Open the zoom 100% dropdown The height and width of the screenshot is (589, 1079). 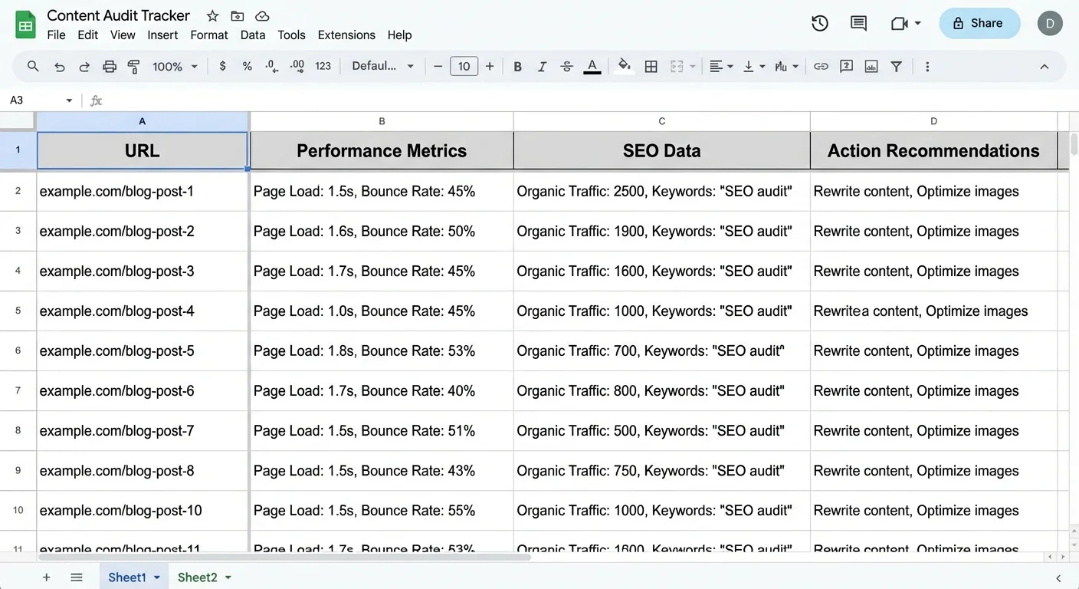tap(175, 67)
